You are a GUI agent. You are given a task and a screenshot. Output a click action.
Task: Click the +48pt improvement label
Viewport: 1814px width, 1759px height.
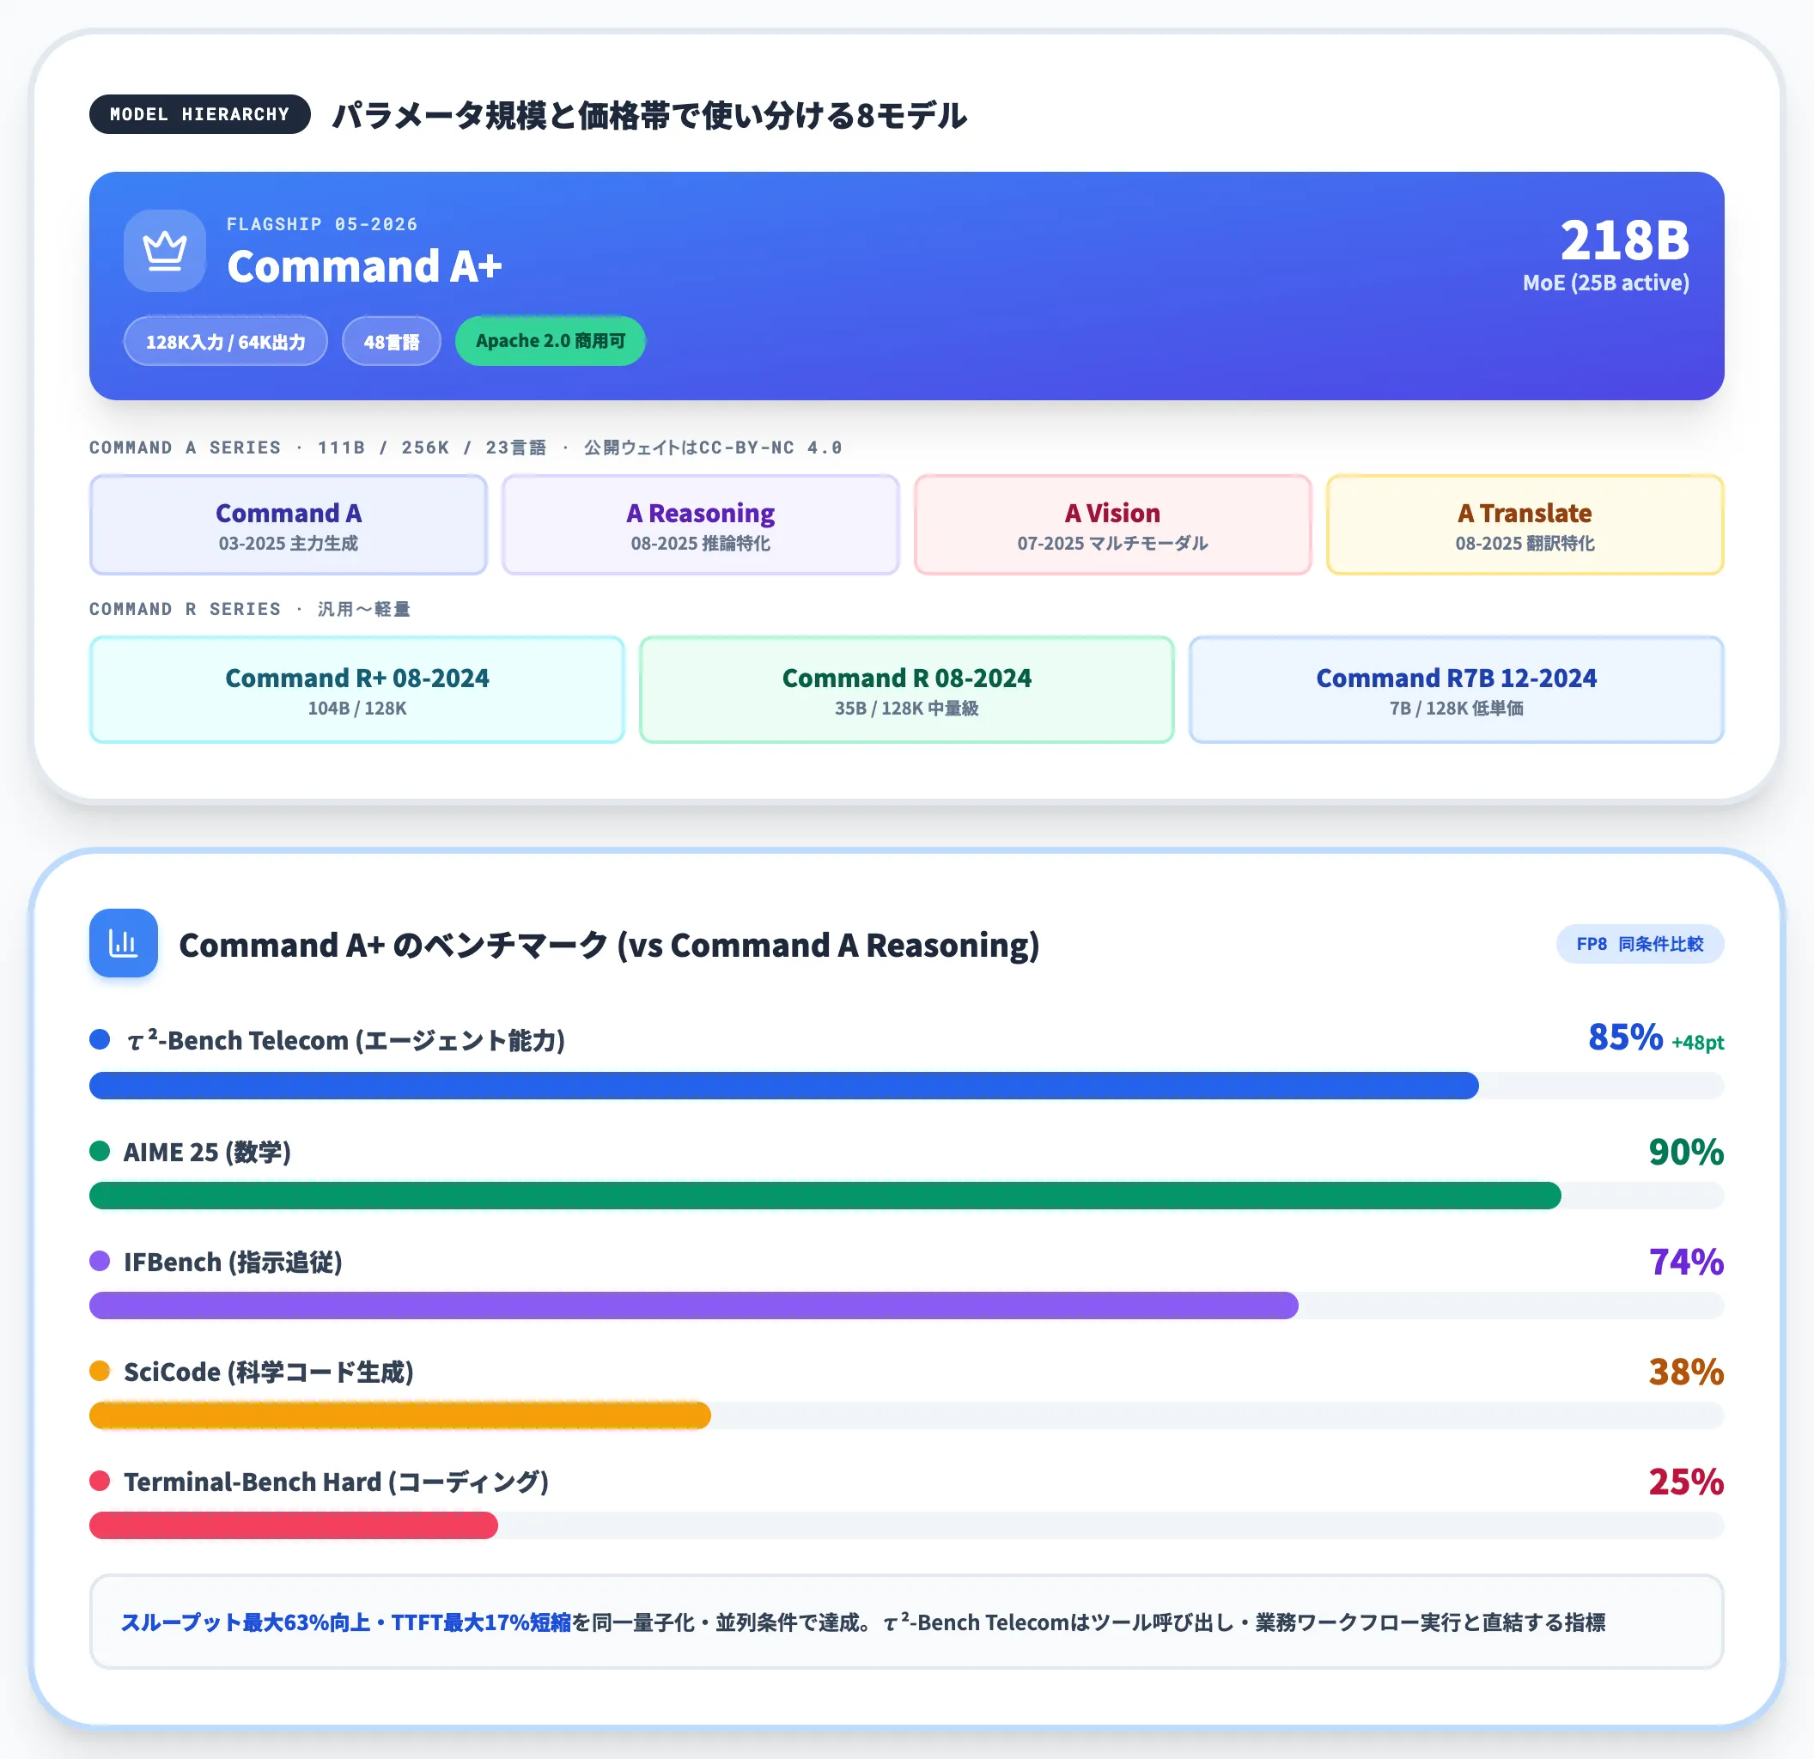click(1697, 1043)
